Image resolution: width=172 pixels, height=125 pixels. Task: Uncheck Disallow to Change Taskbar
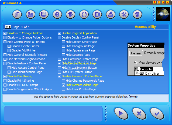pyautogui.click(x=5, y=33)
